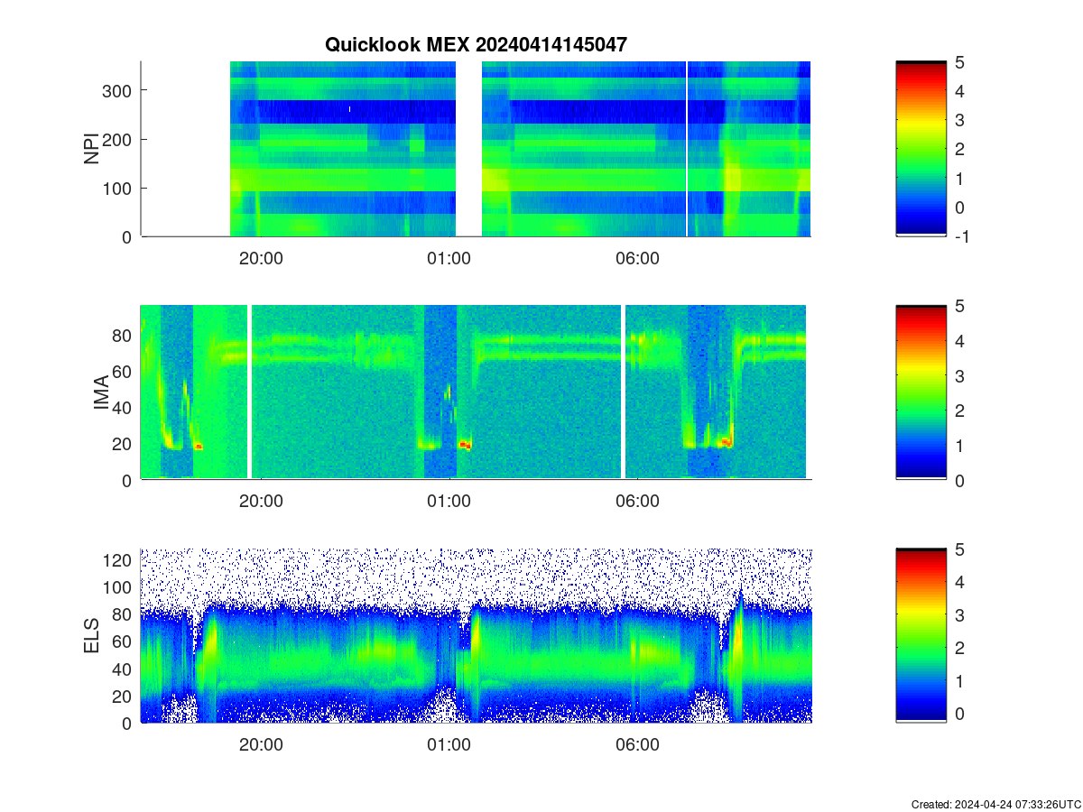Click the 60 tick on ELS y-axis

[124, 641]
